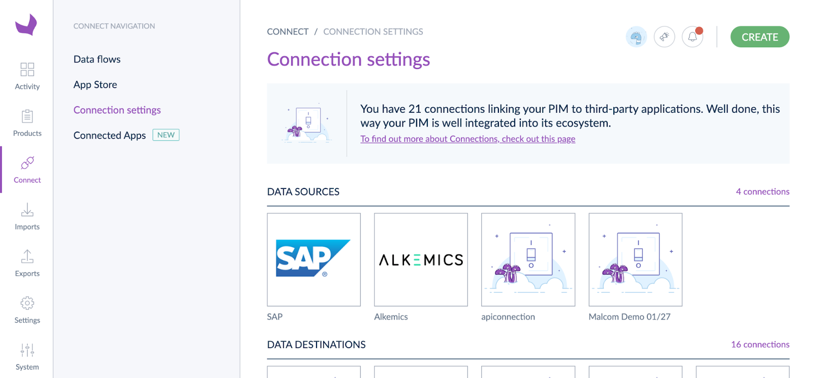Open the Imports icon
Viewport: 813px width, 378px height.
click(27, 210)
